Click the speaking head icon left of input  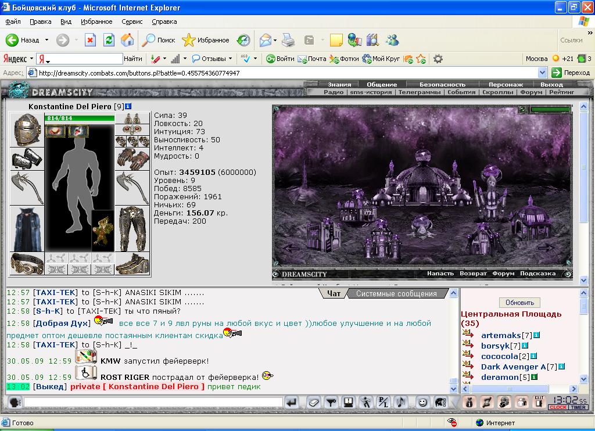[x=15, y=402]
